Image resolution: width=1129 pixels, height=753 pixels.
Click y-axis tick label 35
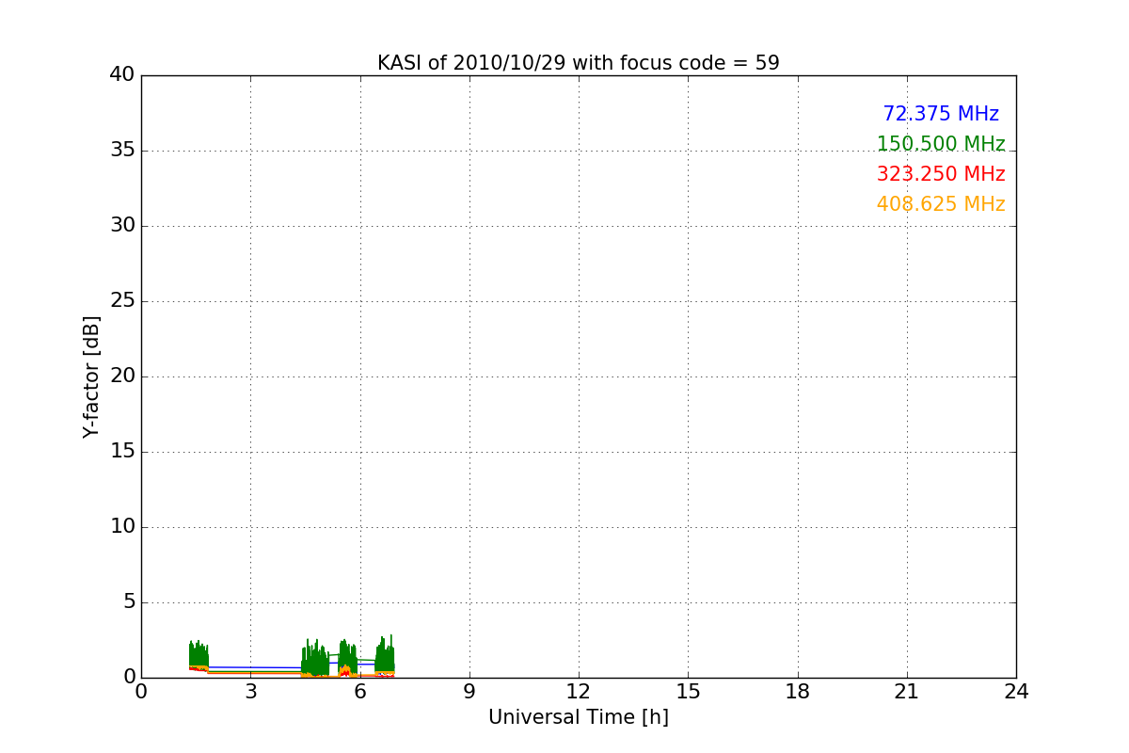tap(122, 151)
